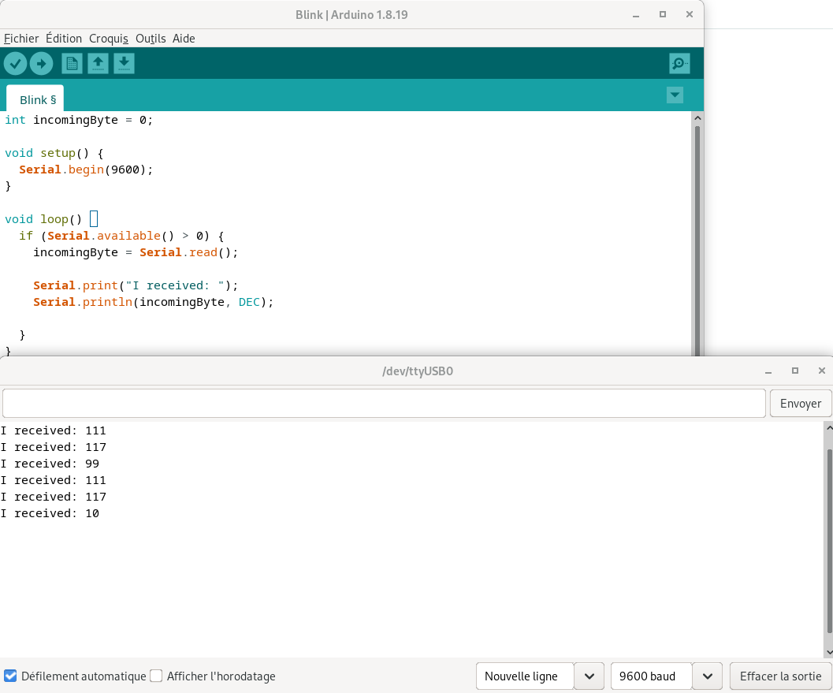Screen dimensions: 833x693
Task: Click the serial output vertical scrollbar
Action: click(827, 540)
